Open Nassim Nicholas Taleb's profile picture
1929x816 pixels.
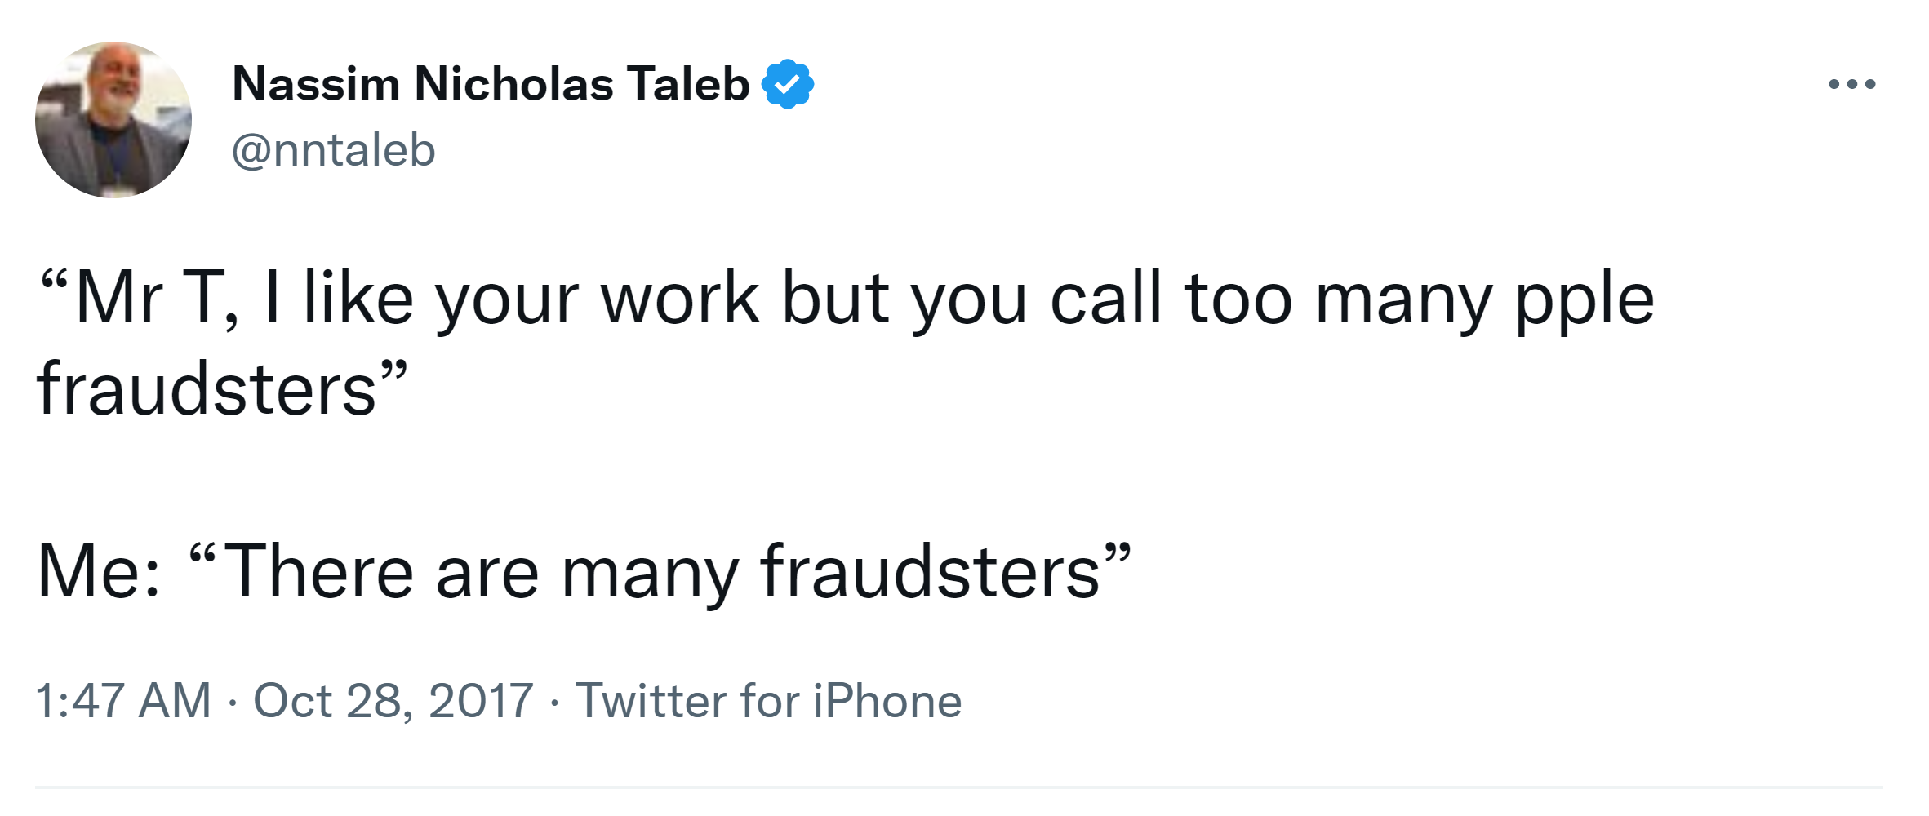[113, 120]
